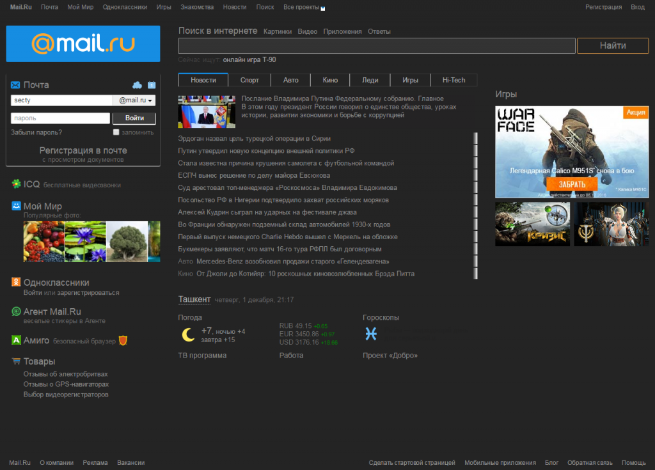Click the web search input field
655x470 pixels.
click(377, 45)
